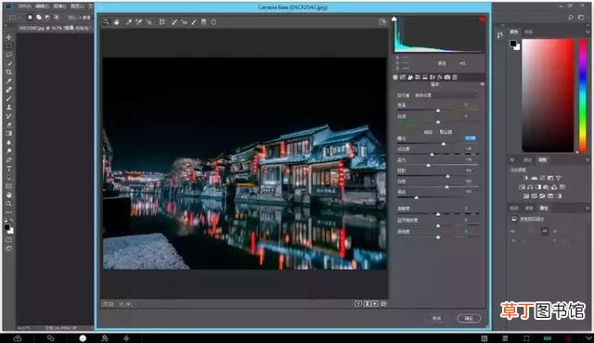The height and width of the screenshot is (343, 594).
Task: Add a Color Balance adjustment layer
Action: (x=530, y=187)
